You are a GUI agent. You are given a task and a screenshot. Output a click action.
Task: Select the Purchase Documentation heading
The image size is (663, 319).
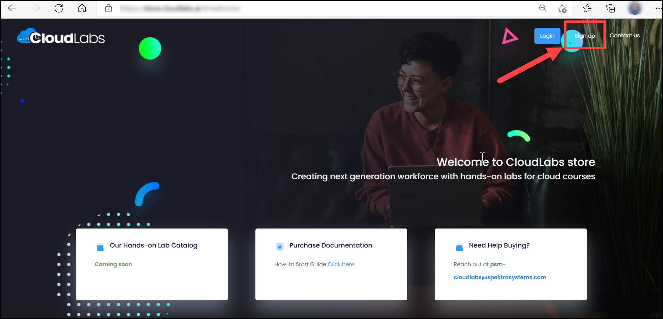tap(331, 245)
